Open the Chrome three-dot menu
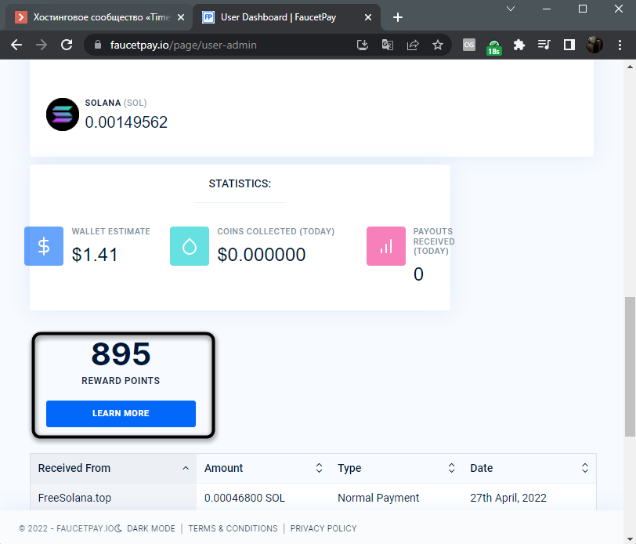Screen dimensions: 636x544 [x=620, y=45]
